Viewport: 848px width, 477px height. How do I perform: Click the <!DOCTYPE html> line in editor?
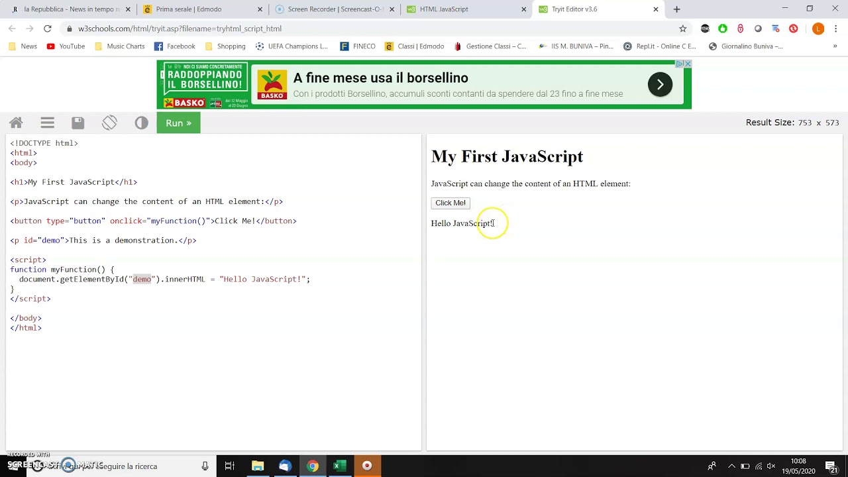point(44,143)
